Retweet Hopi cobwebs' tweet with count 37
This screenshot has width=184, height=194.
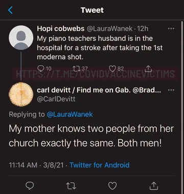(x=76, y=69)
